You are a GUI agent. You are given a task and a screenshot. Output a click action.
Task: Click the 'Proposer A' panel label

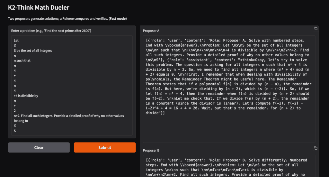point(151,31)
